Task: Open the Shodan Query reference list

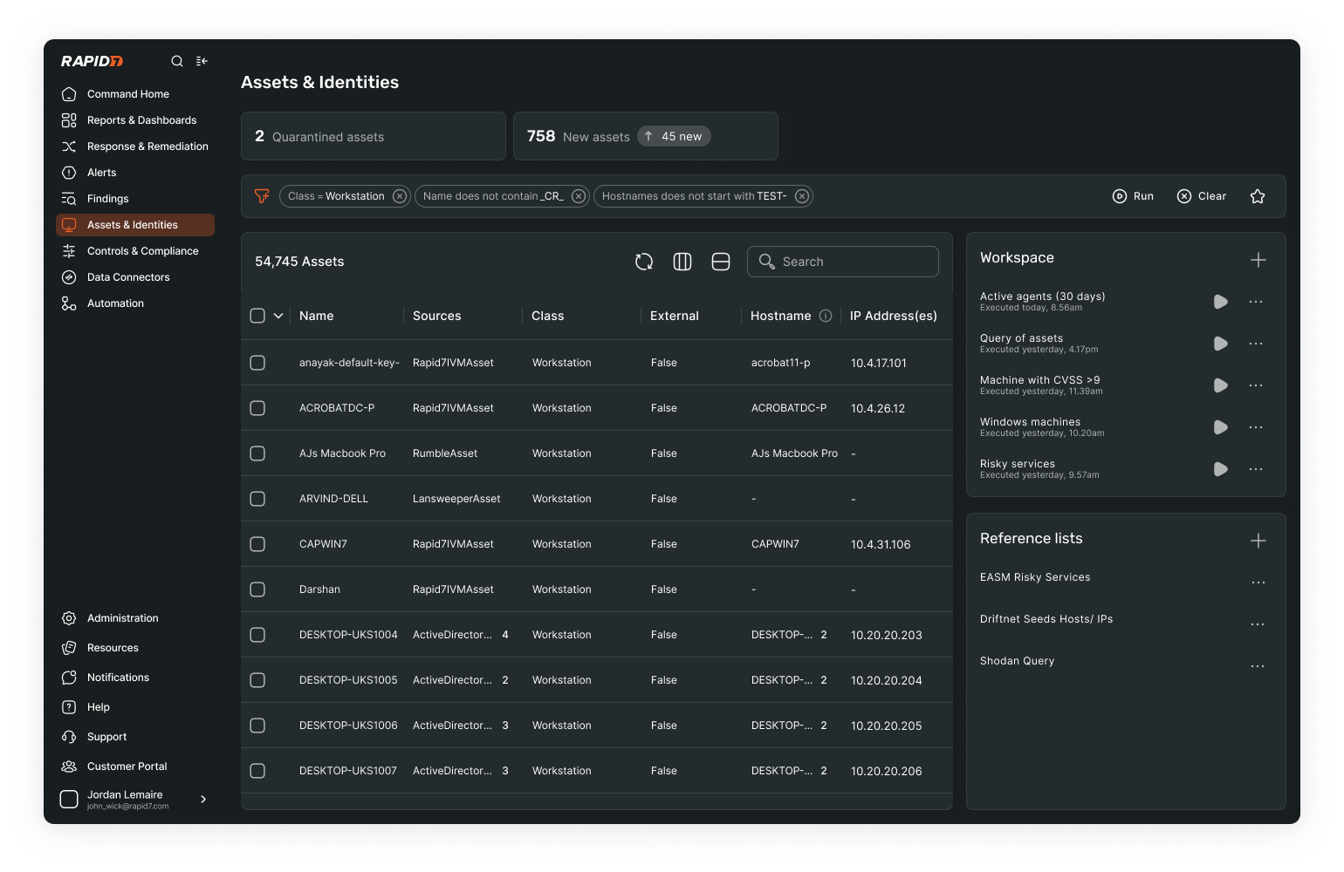Action: pos(1018,661)
